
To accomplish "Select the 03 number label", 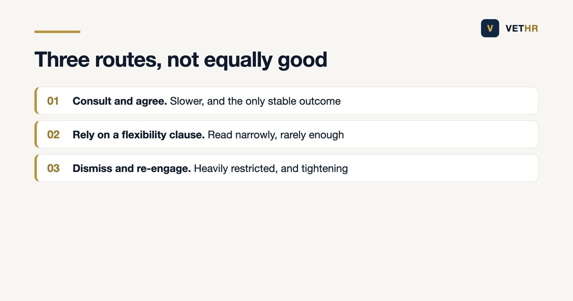I will (53, 168).
